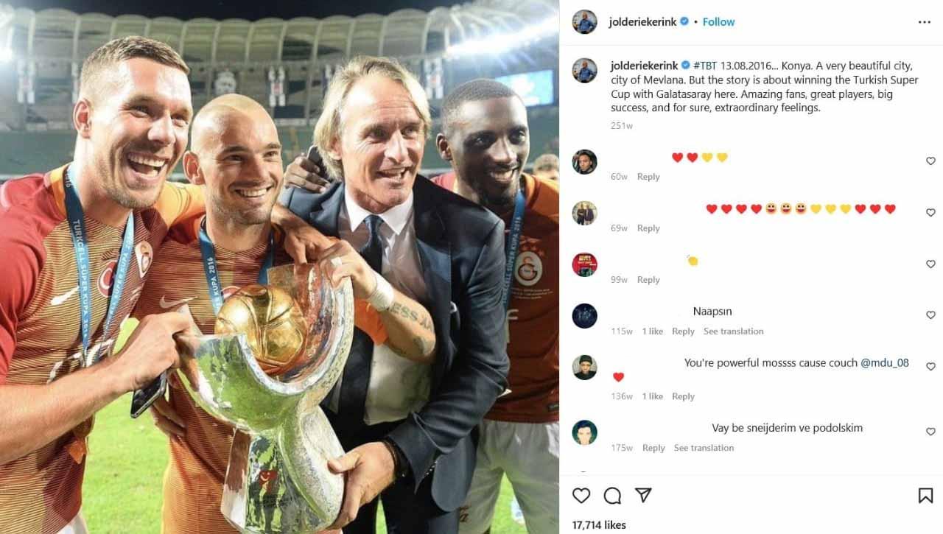Like the powerful mossss comment
This screenshot has height=534, width=943.
coord(930,367)
